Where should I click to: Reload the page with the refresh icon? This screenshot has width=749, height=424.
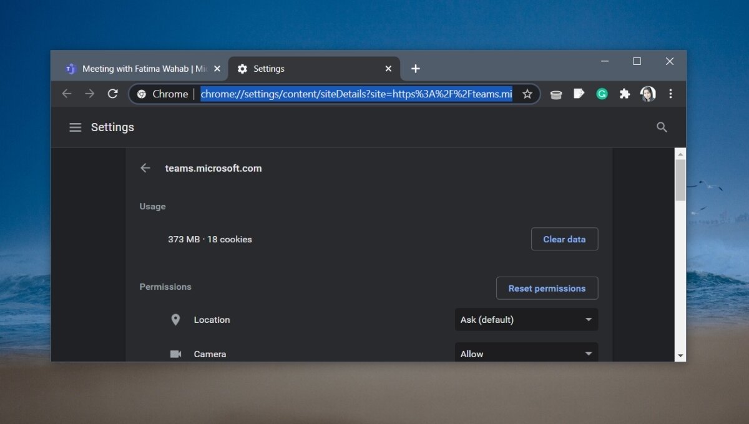[x=113, y=94]
